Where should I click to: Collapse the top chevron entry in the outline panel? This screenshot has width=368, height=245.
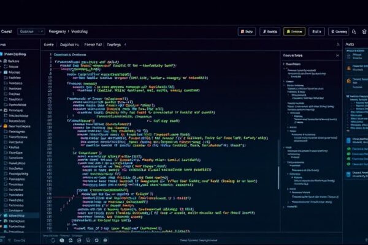pos(284,64)
